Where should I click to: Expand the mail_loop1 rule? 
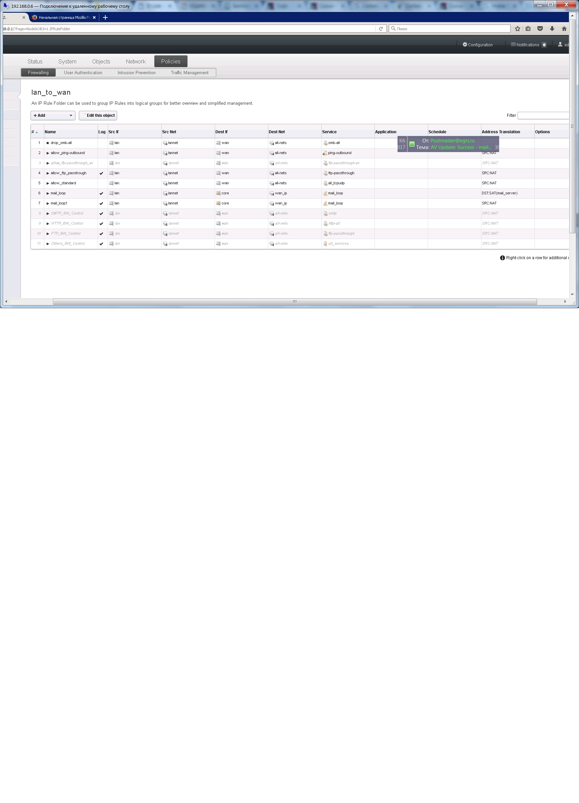tap(48, 203)
